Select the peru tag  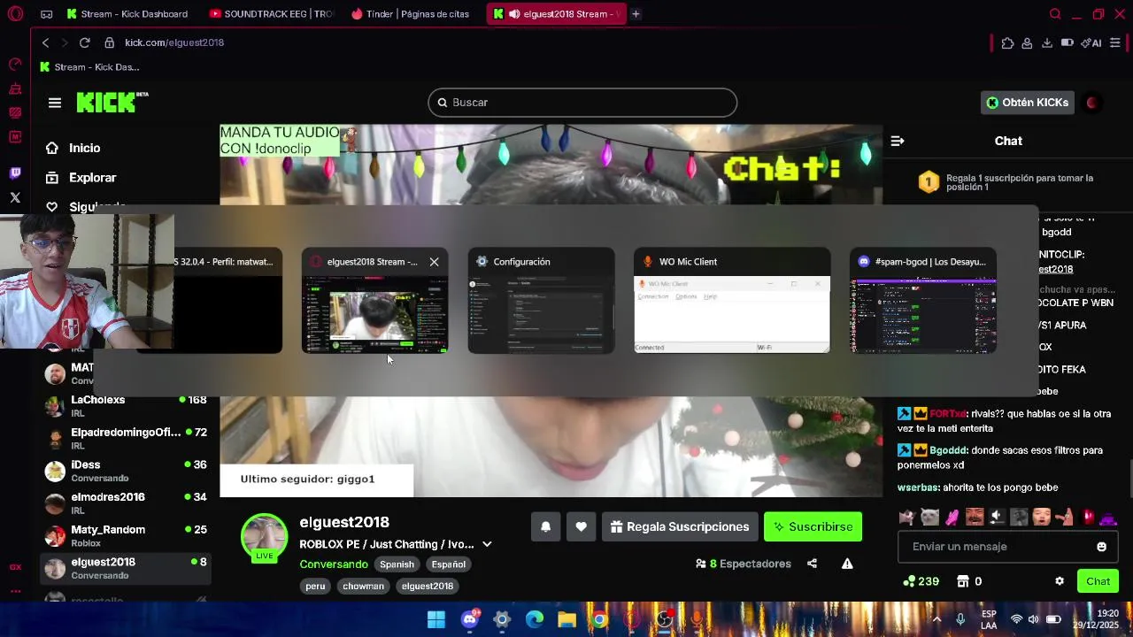(315, 586)
